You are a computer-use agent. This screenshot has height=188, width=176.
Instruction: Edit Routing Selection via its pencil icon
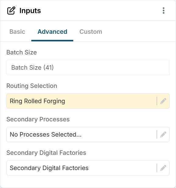pos(163,101)
